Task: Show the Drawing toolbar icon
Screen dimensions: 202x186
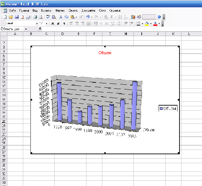Action: click(139, 17)
